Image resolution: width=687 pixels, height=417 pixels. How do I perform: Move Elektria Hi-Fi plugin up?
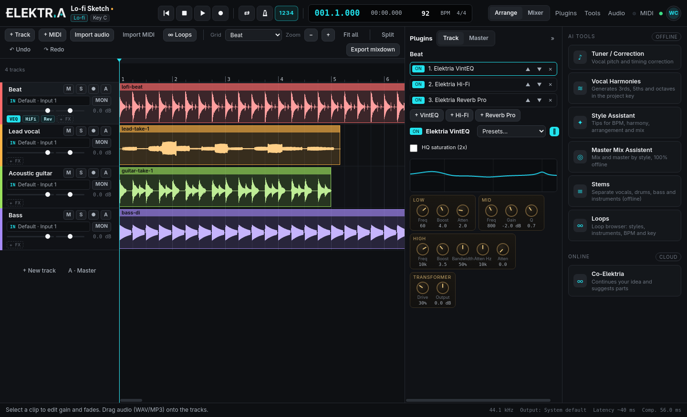click(x=528, y=84)
